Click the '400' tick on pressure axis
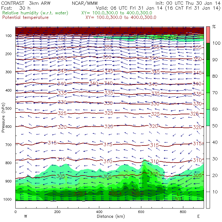This screenshot has width=222, height=222. point(8,90)
